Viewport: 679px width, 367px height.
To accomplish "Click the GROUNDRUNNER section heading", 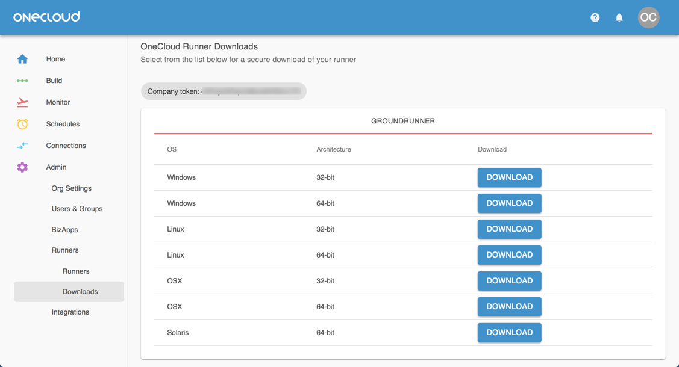I will [x=402, y=121].
